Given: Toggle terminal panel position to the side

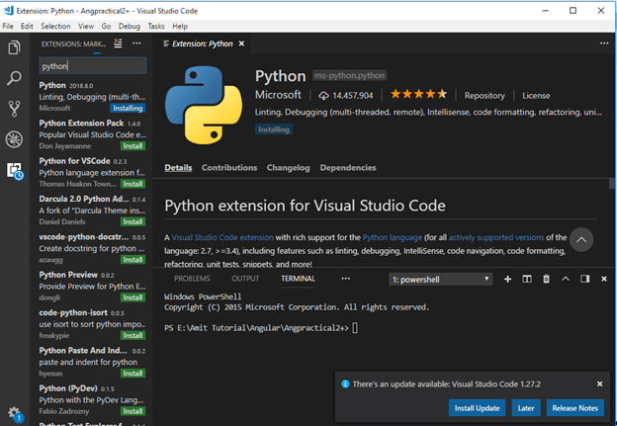Looking at the screenshot, I should [583, 279].
